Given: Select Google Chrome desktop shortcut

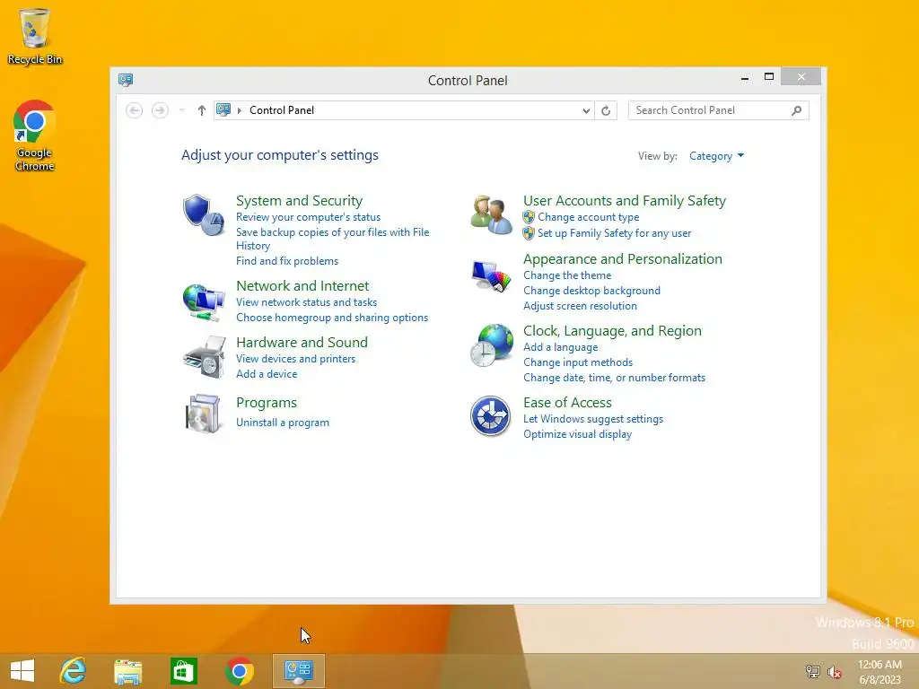Looking at the screenshot, I should [x=35, y=136].
